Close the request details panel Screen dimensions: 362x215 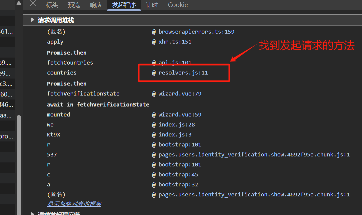click(33, 4)
